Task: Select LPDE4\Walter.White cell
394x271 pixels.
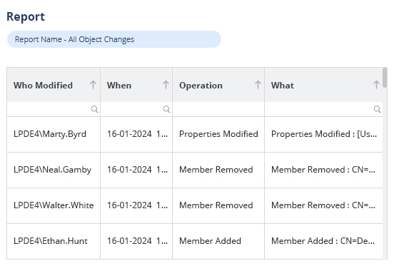Action: pos(54,205)
